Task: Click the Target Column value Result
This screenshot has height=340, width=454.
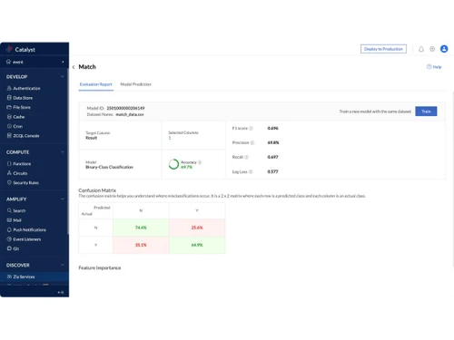Action: coord(92,138)
